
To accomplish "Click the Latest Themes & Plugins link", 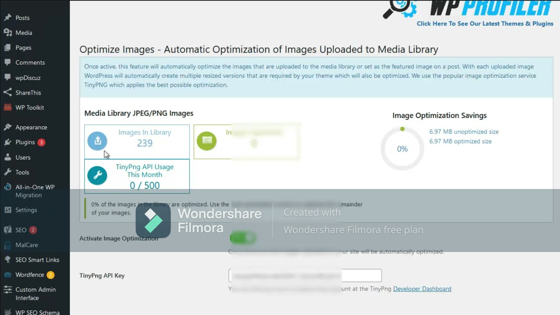I will tap(485, 24).
